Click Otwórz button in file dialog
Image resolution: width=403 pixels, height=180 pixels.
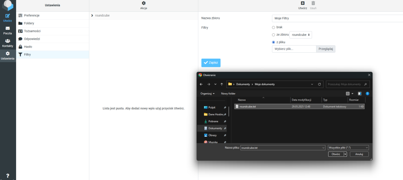pos(336,154)
